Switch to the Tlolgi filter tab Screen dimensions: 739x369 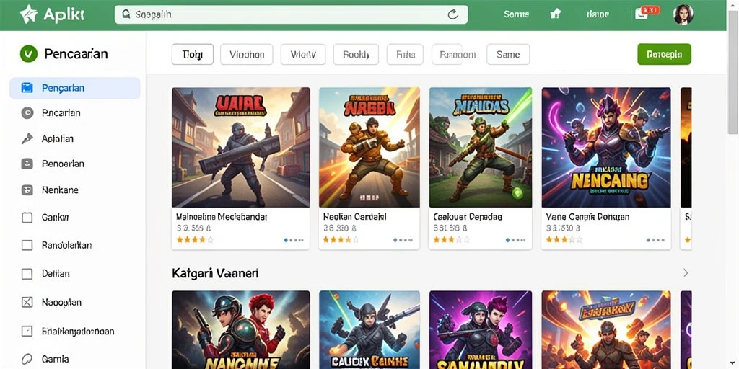(x=192, y=54)
